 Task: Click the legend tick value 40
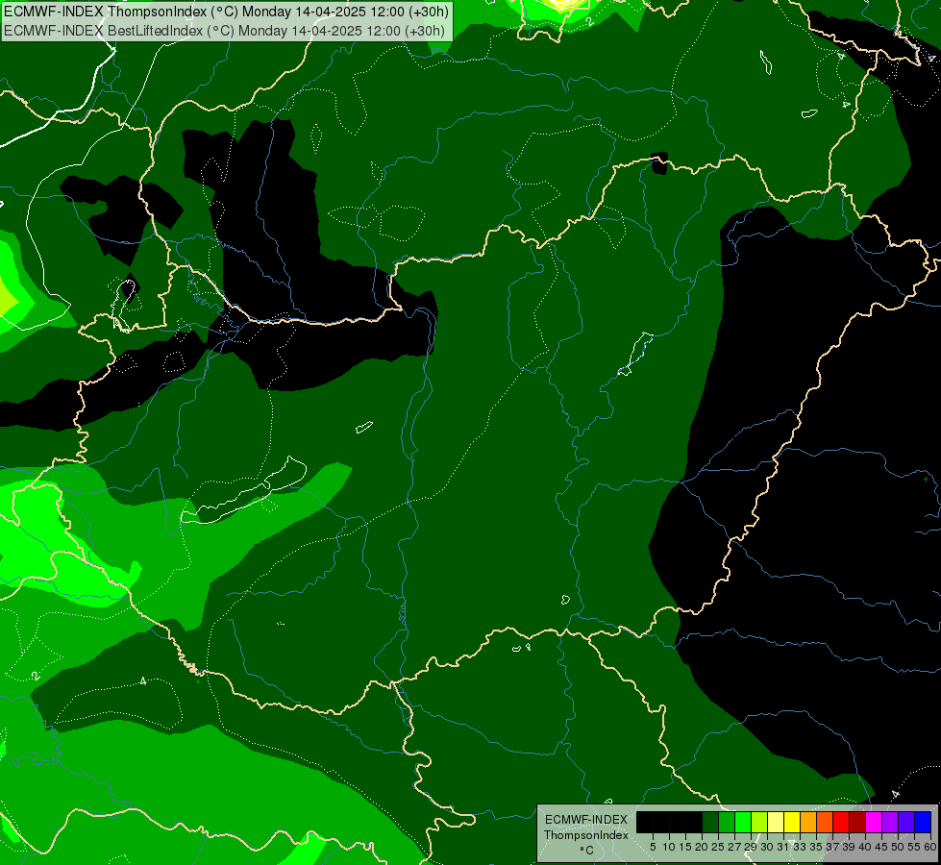point(865,847)
